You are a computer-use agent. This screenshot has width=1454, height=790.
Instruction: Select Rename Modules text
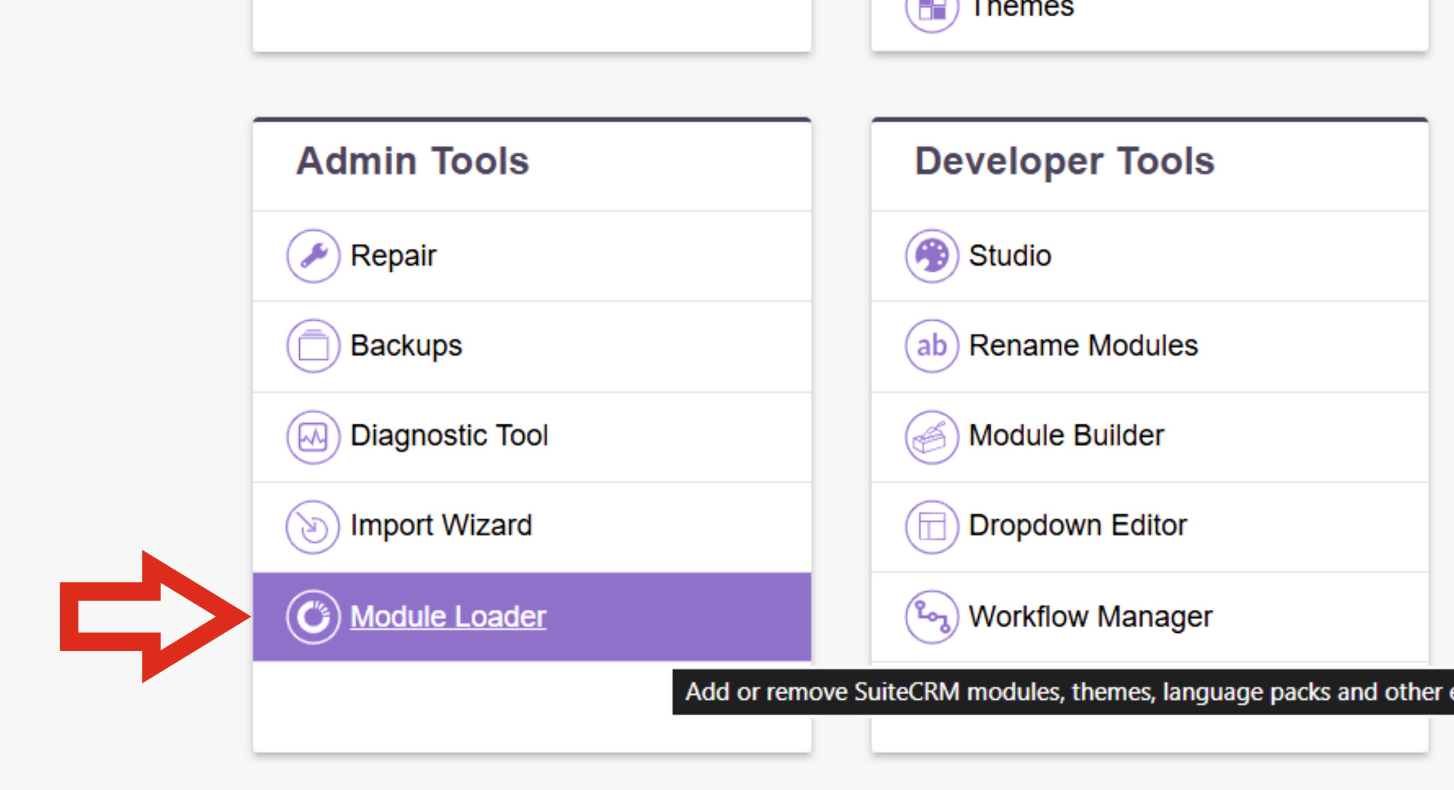(1083, 345)
